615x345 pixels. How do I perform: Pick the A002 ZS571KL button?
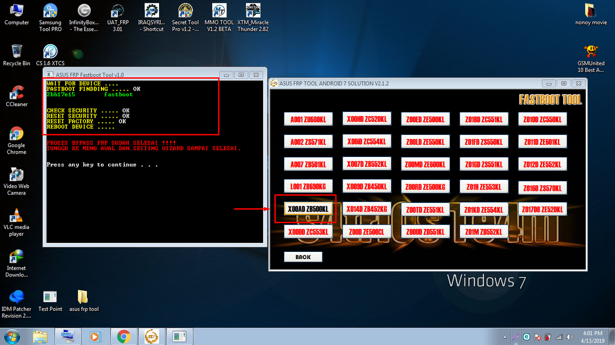click(308, 142)
